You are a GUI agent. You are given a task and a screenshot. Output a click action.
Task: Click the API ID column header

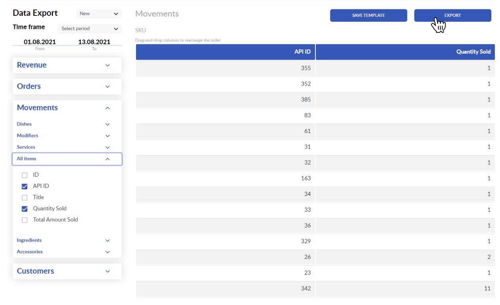pyautogui.click(x=225, y=52)
